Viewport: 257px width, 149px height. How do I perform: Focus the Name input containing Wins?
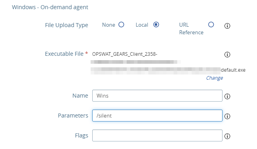click(157, 96)
